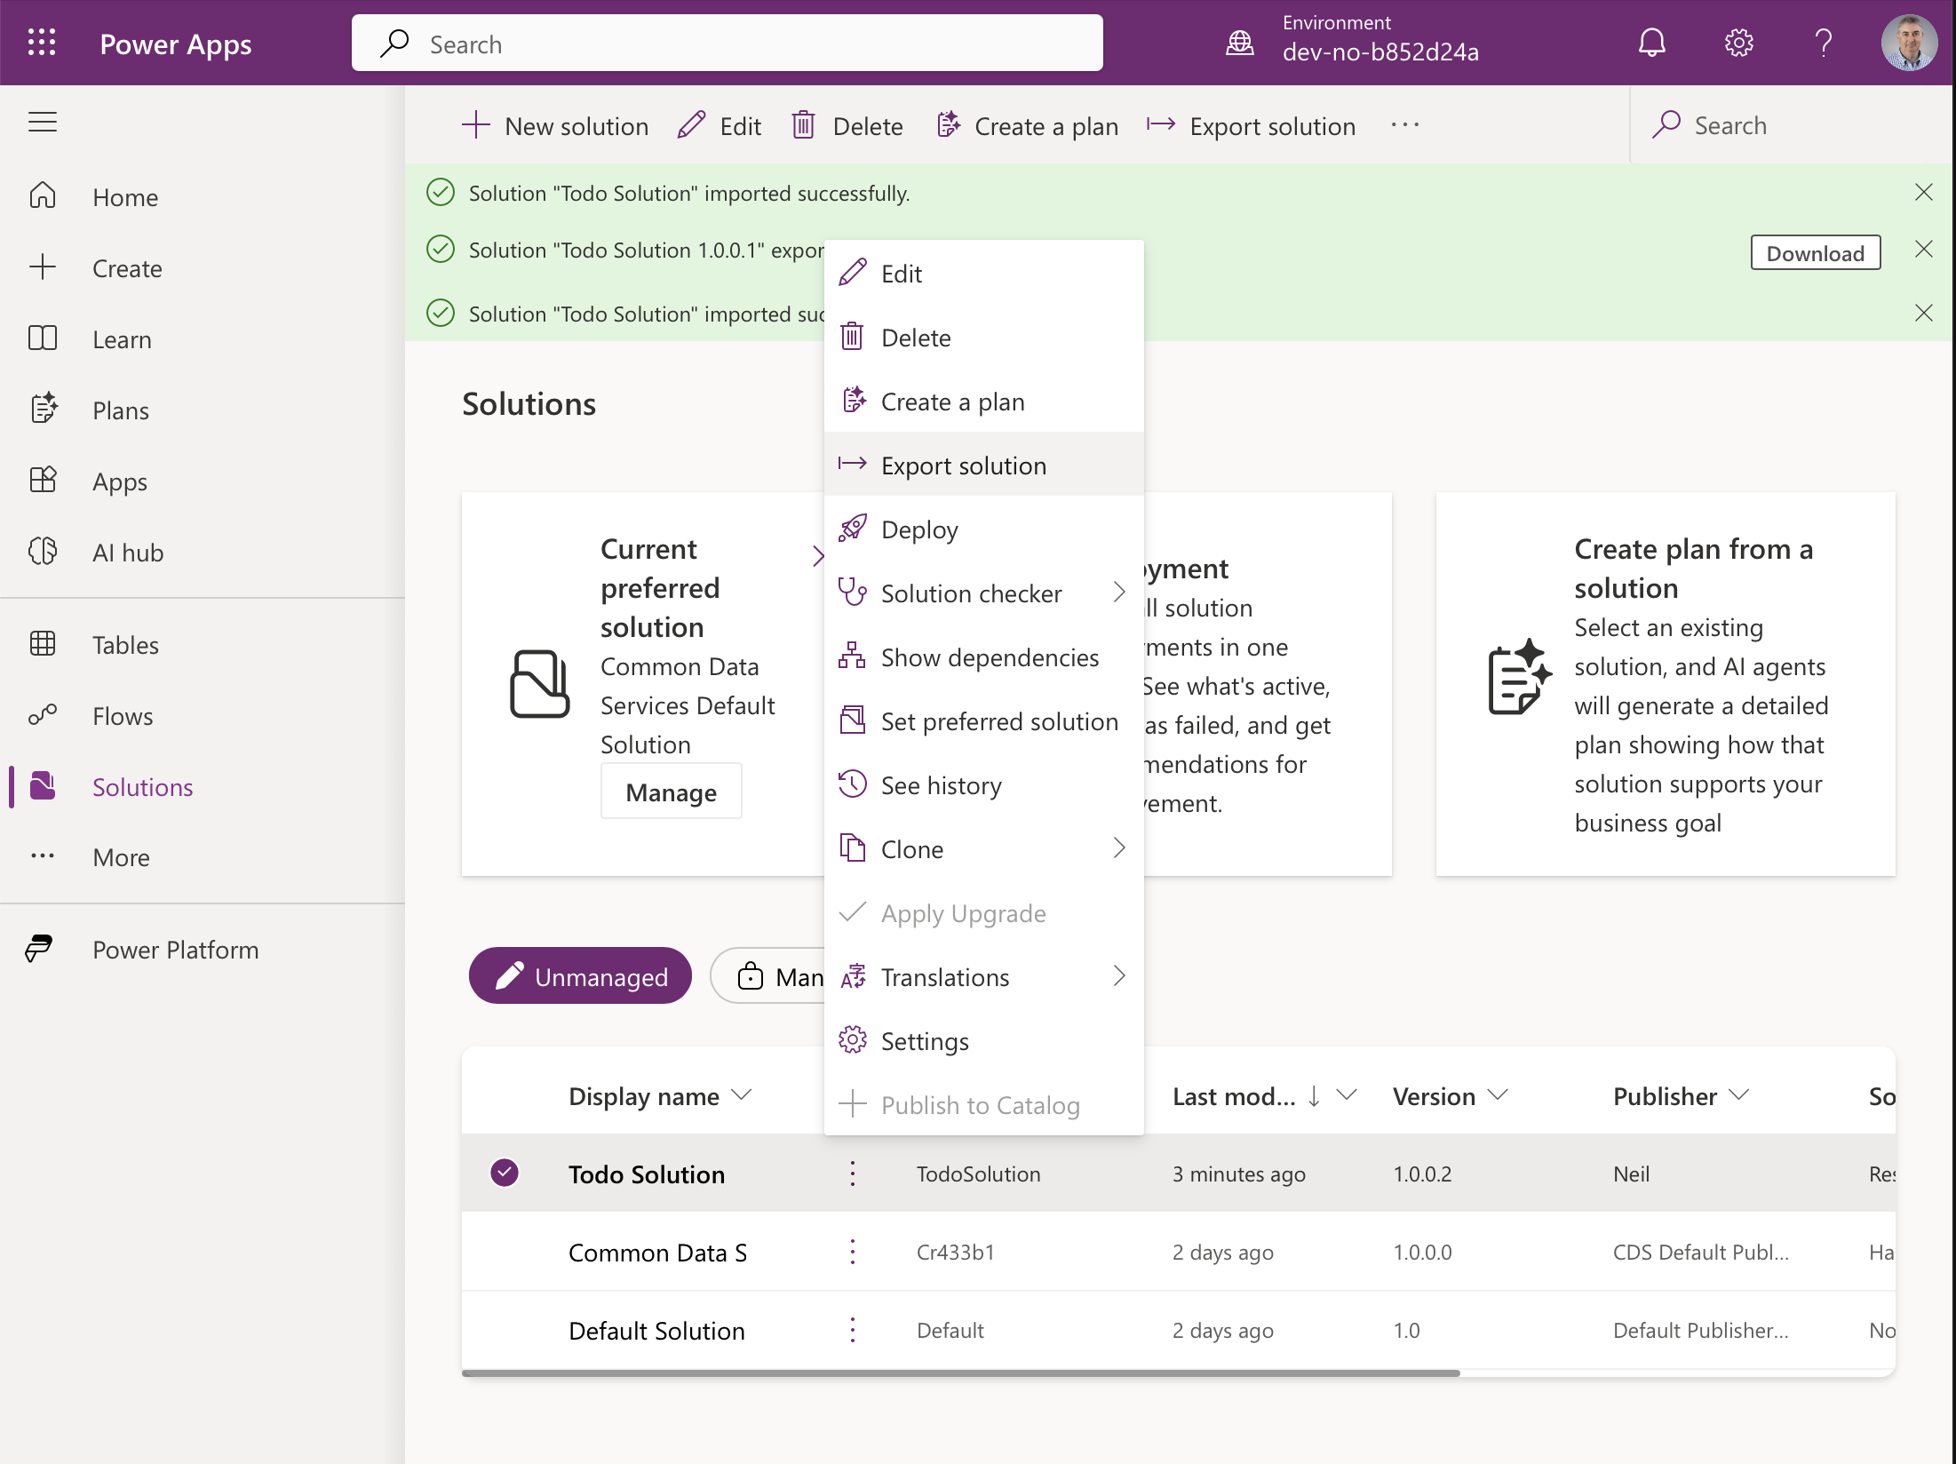This screenshot has height=1464, width=1956.
Task: Open more options for Default Solution row
Action: tap(853, 1330)
